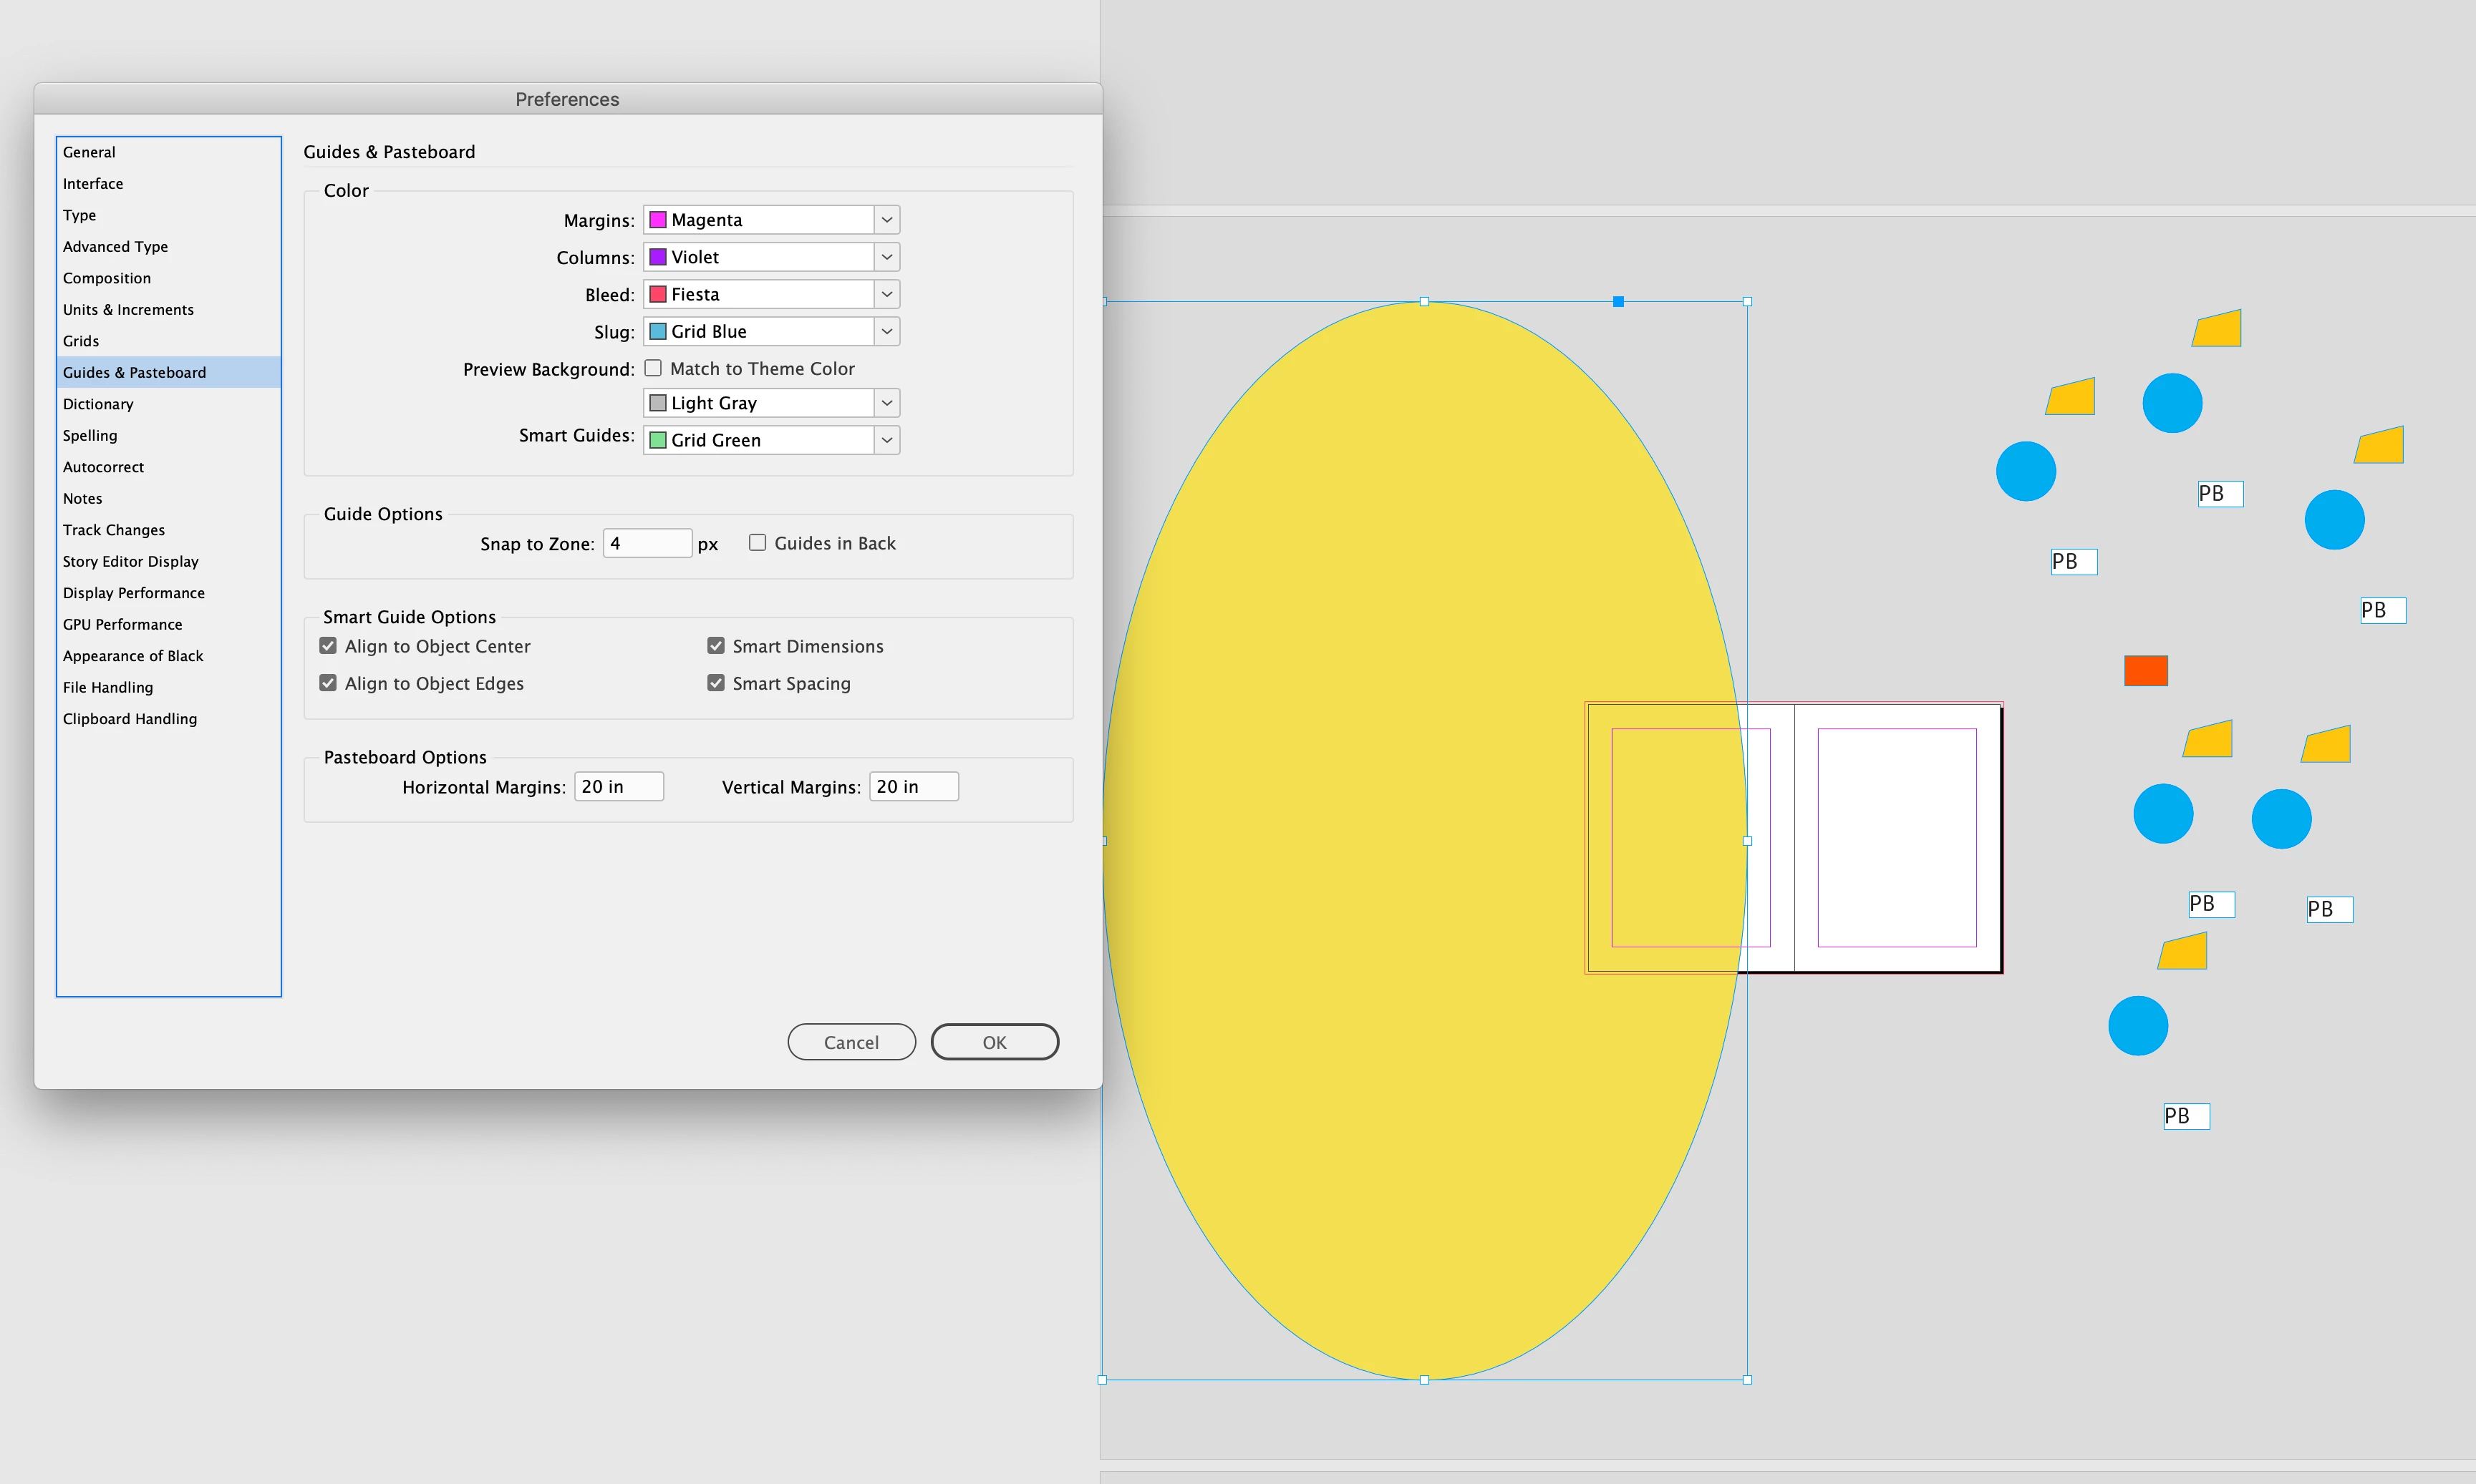Click the Snap to Zone input field
Screen dimensions: 2476x1484
point(647,543)
